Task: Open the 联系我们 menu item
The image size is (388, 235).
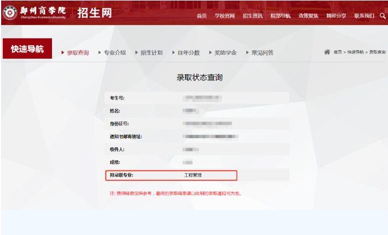Action: pos(364,16)
